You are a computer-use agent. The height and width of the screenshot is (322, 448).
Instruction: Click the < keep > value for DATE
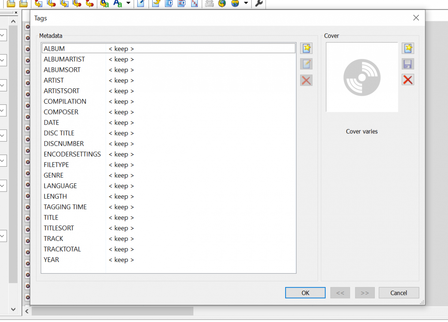click(x=121, y=123)
